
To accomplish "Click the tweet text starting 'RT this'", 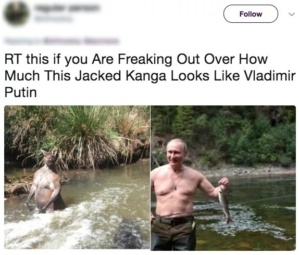I will point(150,76).
